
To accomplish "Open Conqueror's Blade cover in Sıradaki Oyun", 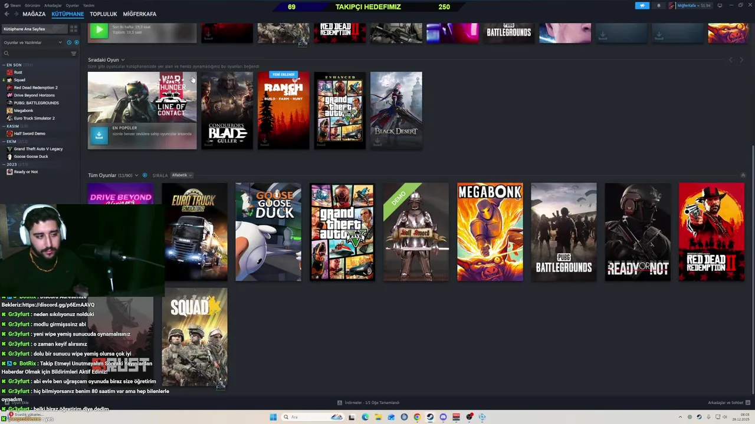I will [227, 111].
